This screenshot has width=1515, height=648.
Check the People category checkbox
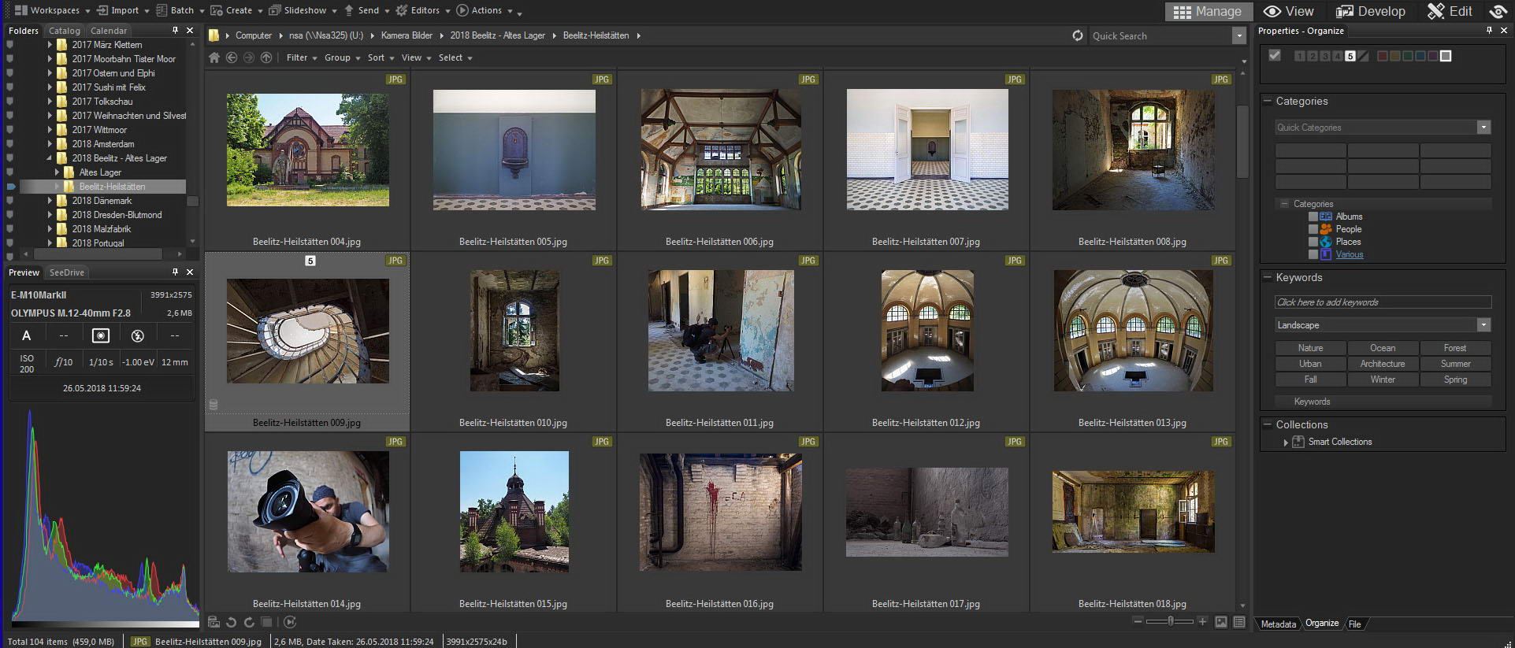[1313, 229]
